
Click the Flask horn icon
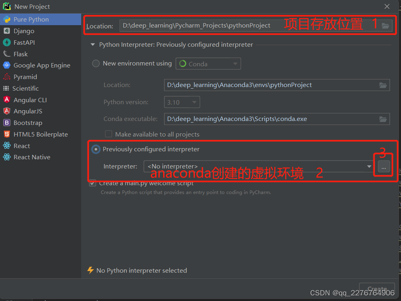tap(7, 54)
